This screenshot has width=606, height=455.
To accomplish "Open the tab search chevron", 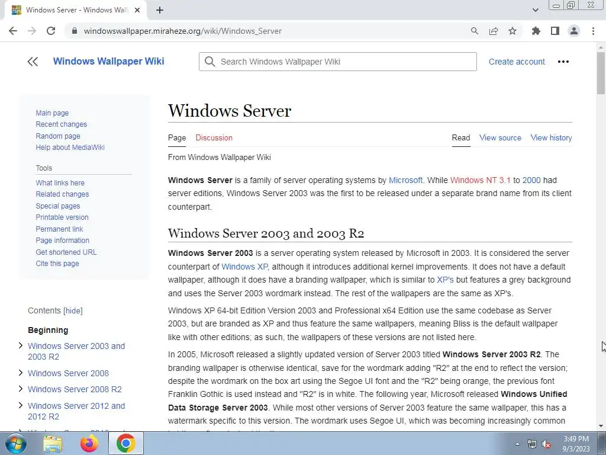I will (x=535, y=10).
